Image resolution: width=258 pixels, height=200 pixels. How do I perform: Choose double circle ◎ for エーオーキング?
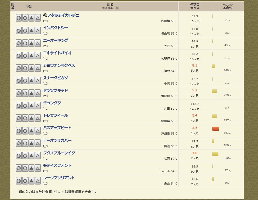click(x=19, y=43)
